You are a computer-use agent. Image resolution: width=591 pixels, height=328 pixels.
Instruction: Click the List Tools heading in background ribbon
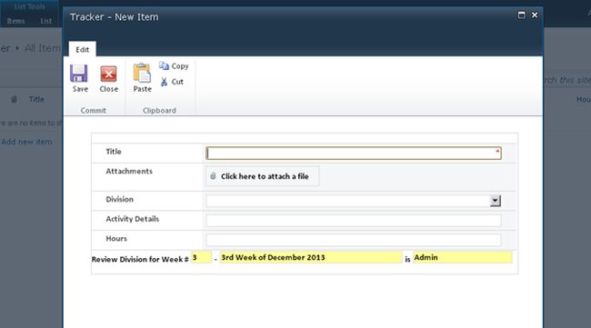(x=30, y=6)
